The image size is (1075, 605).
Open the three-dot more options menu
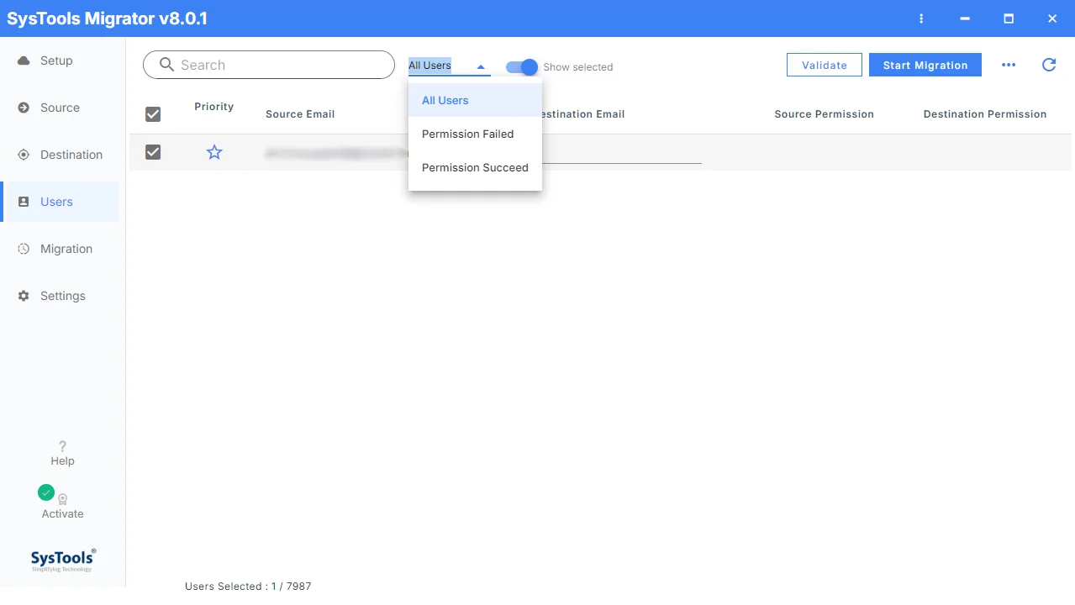click(x=1009, y=65)
